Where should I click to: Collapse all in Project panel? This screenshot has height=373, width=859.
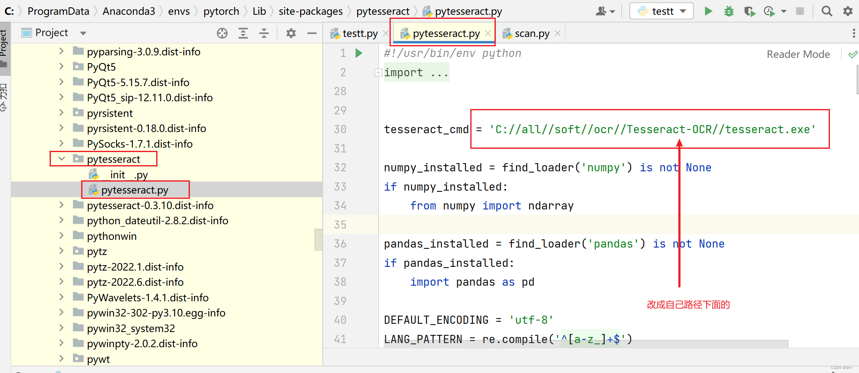tap(264, 33)
